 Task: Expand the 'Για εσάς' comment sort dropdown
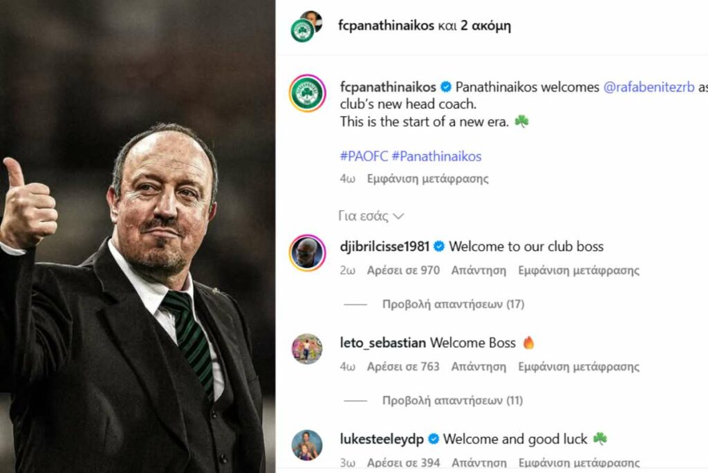coord(371,216)
